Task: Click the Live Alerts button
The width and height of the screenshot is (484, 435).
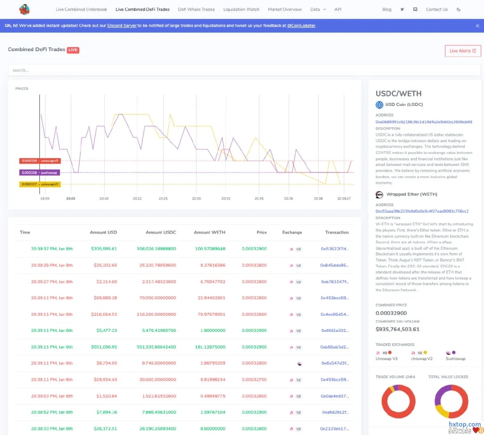Action: pyautogui.click(x=462, y=51)
